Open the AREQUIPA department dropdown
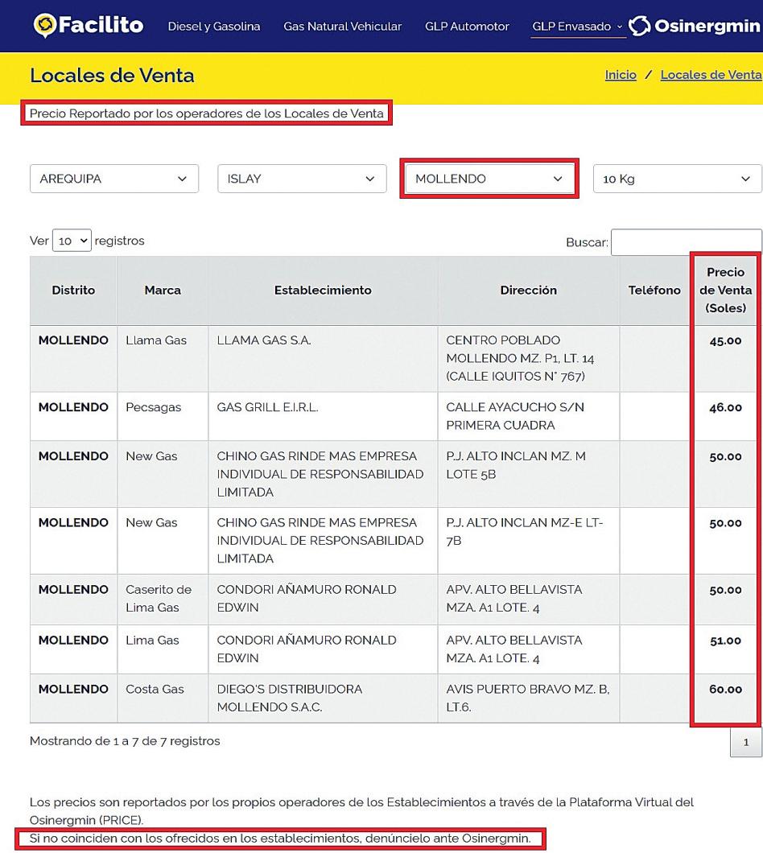The height and width of the screenshot is (853, 763). click(x=114, y=179)
